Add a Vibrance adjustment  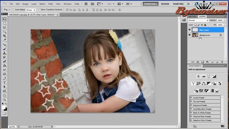tap(193, 83)
